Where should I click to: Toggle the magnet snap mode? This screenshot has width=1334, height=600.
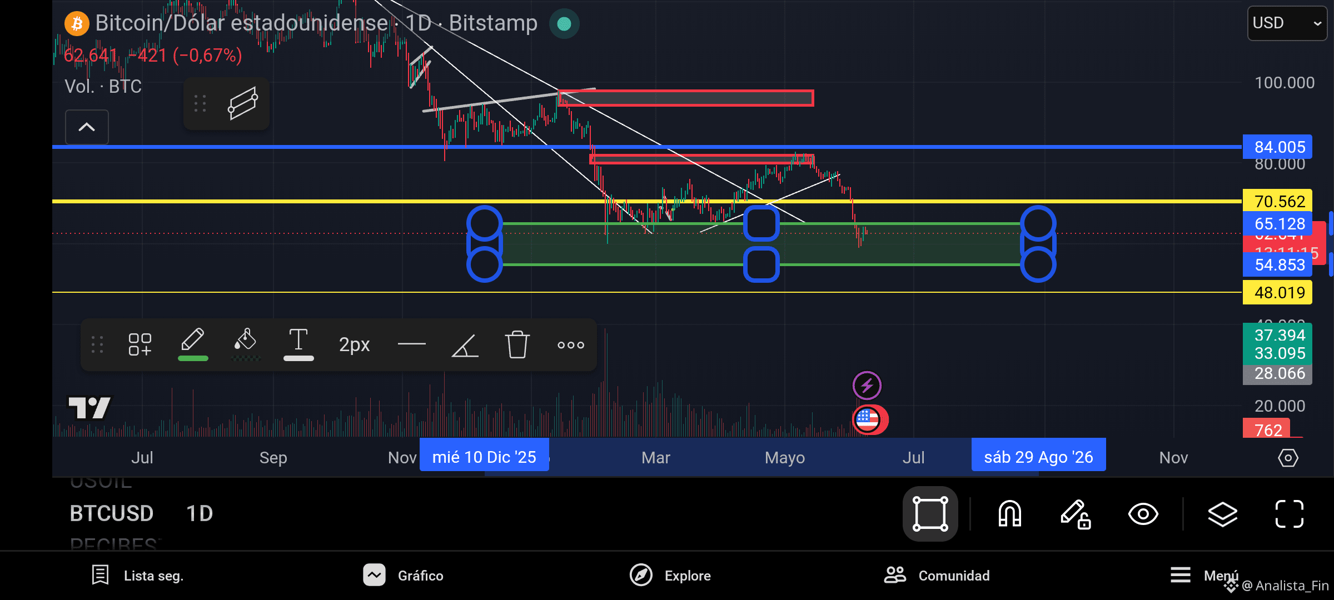(1010, 514)
